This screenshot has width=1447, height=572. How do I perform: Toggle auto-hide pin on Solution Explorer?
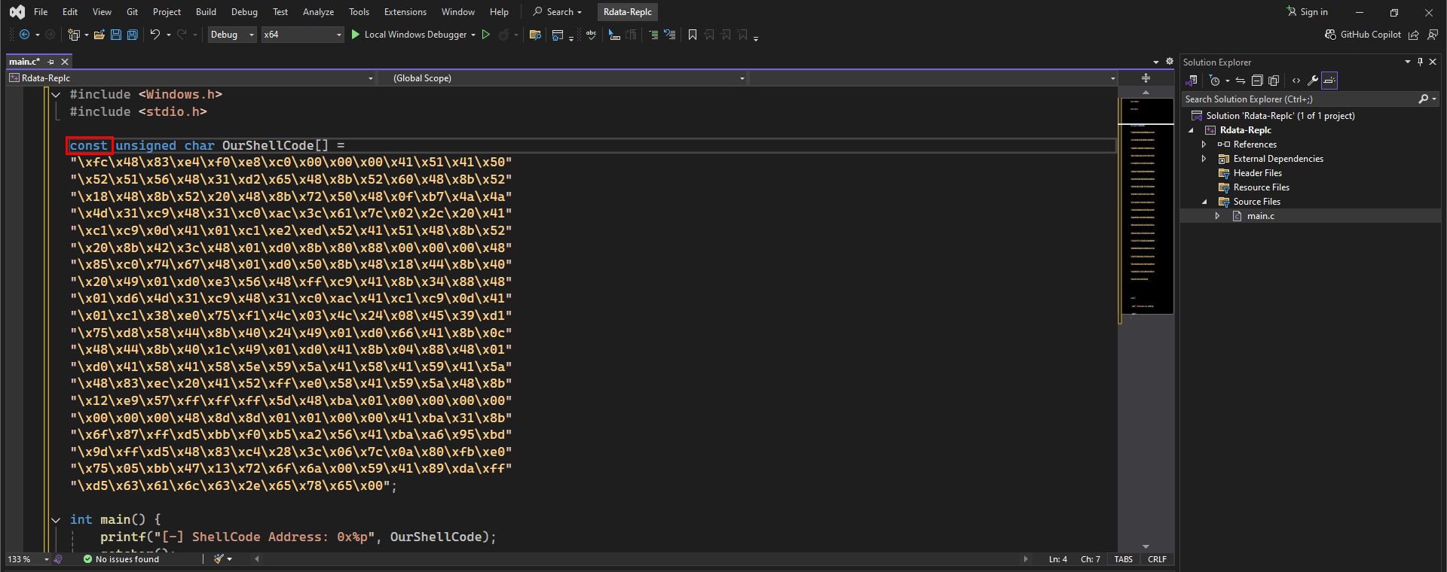1420,62
